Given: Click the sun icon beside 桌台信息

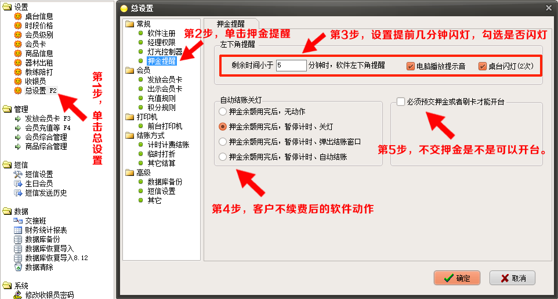Looking at the screenshot, I should [x=17, y=16].
